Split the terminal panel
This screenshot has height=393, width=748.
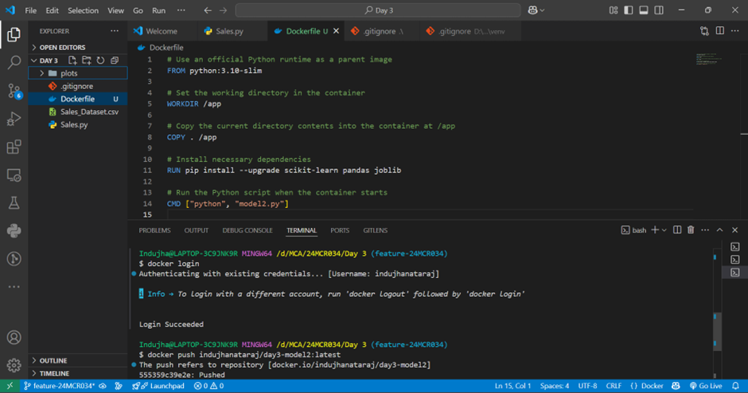coord(677,229)
